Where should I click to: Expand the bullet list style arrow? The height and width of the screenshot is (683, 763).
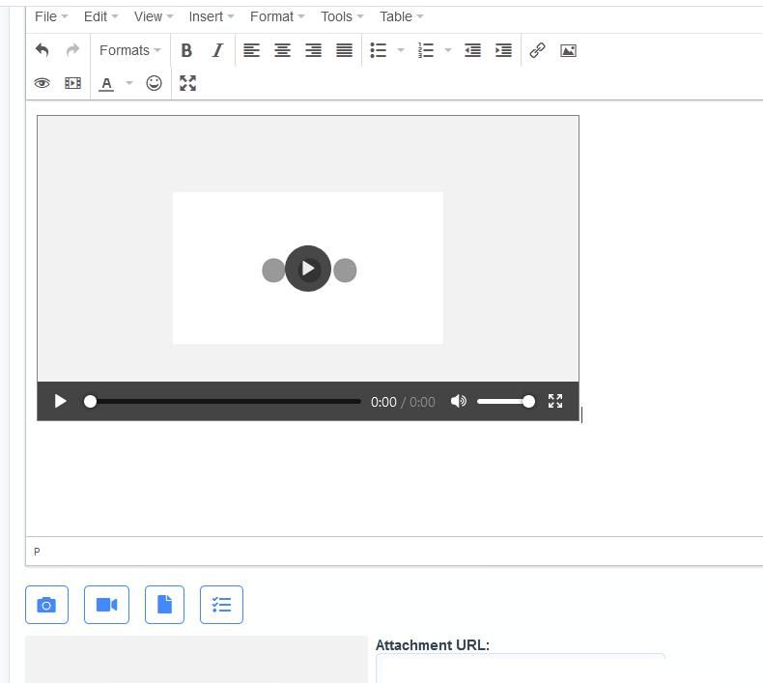tap(401, 50)
